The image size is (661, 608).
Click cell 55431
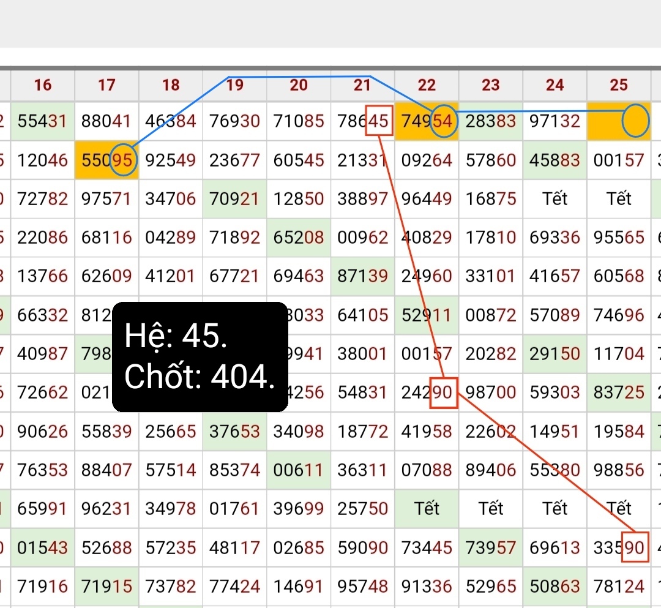[x=43, y=121]
